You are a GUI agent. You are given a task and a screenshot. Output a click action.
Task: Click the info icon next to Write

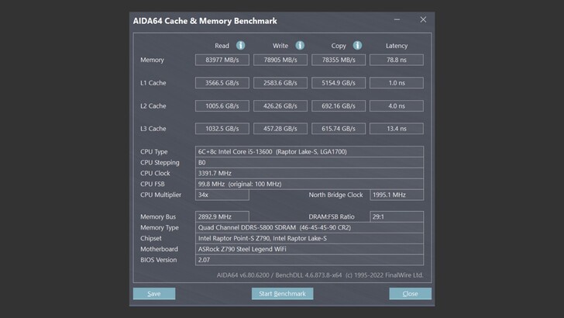[x=300, y=46]
